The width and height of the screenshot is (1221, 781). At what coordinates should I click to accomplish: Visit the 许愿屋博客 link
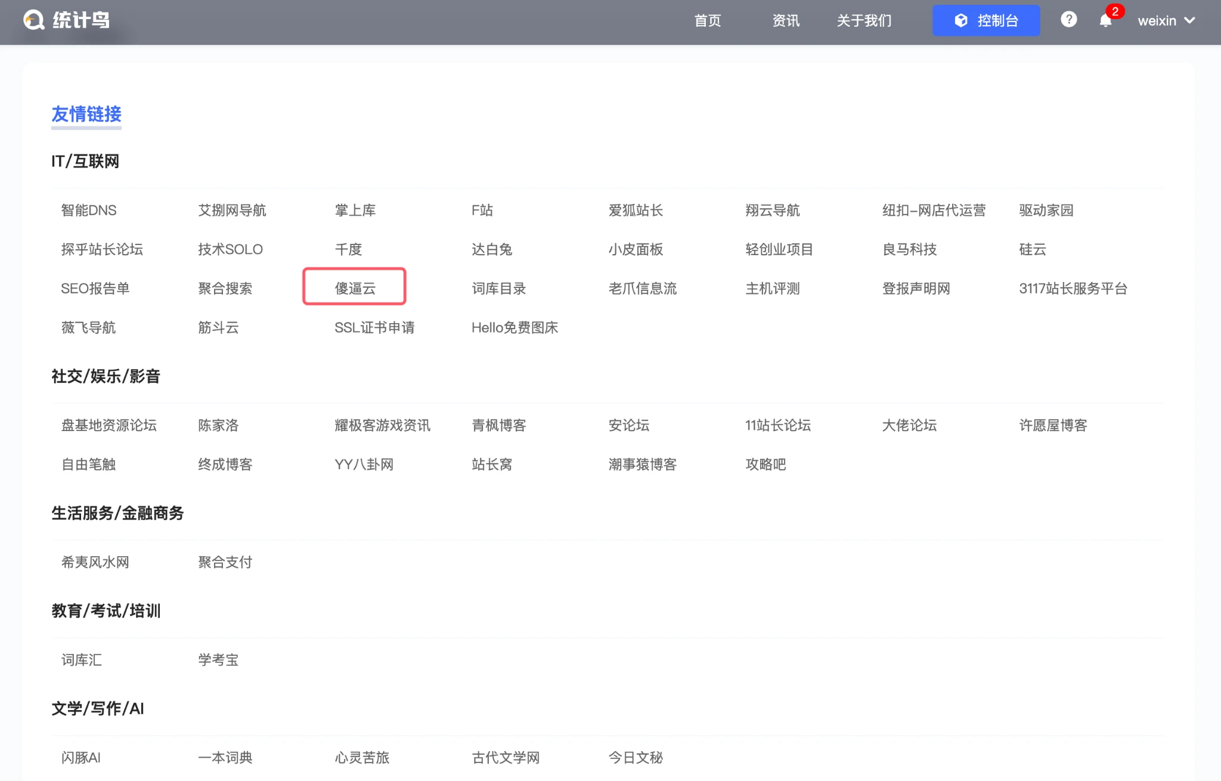pos(1053,426)
